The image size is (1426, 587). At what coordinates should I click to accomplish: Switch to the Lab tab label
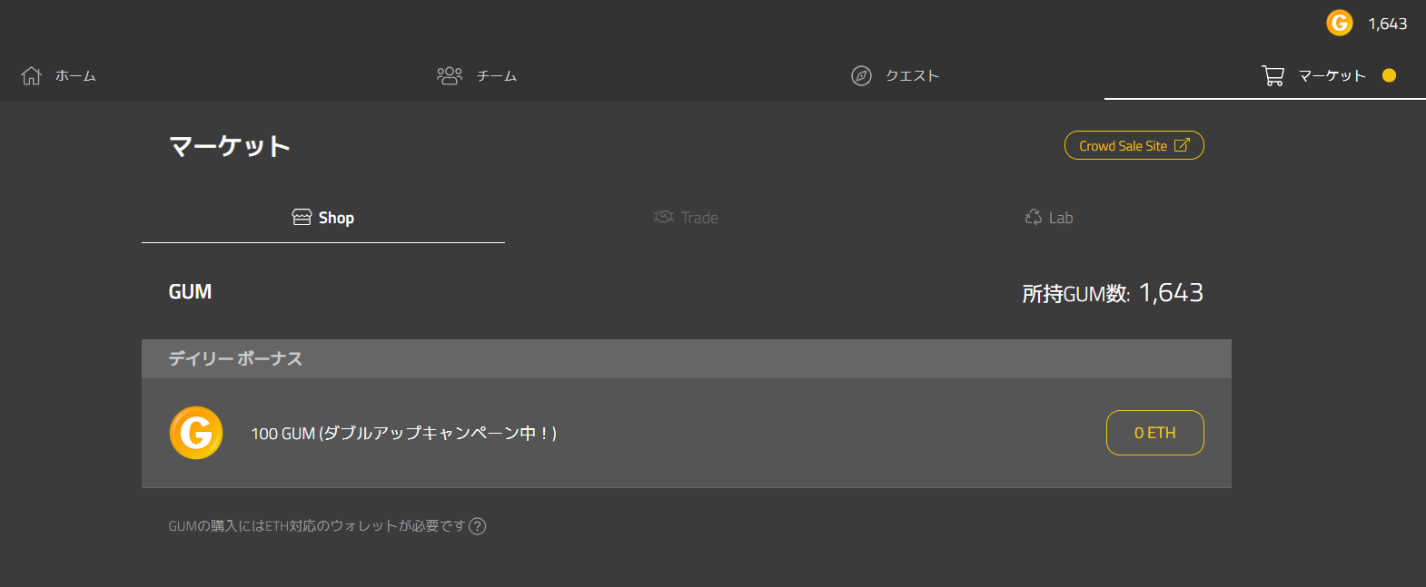(x=1061, y=218)
